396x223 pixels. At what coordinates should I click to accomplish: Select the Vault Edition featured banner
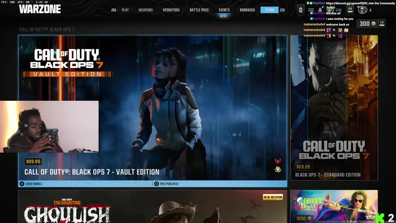153,108
